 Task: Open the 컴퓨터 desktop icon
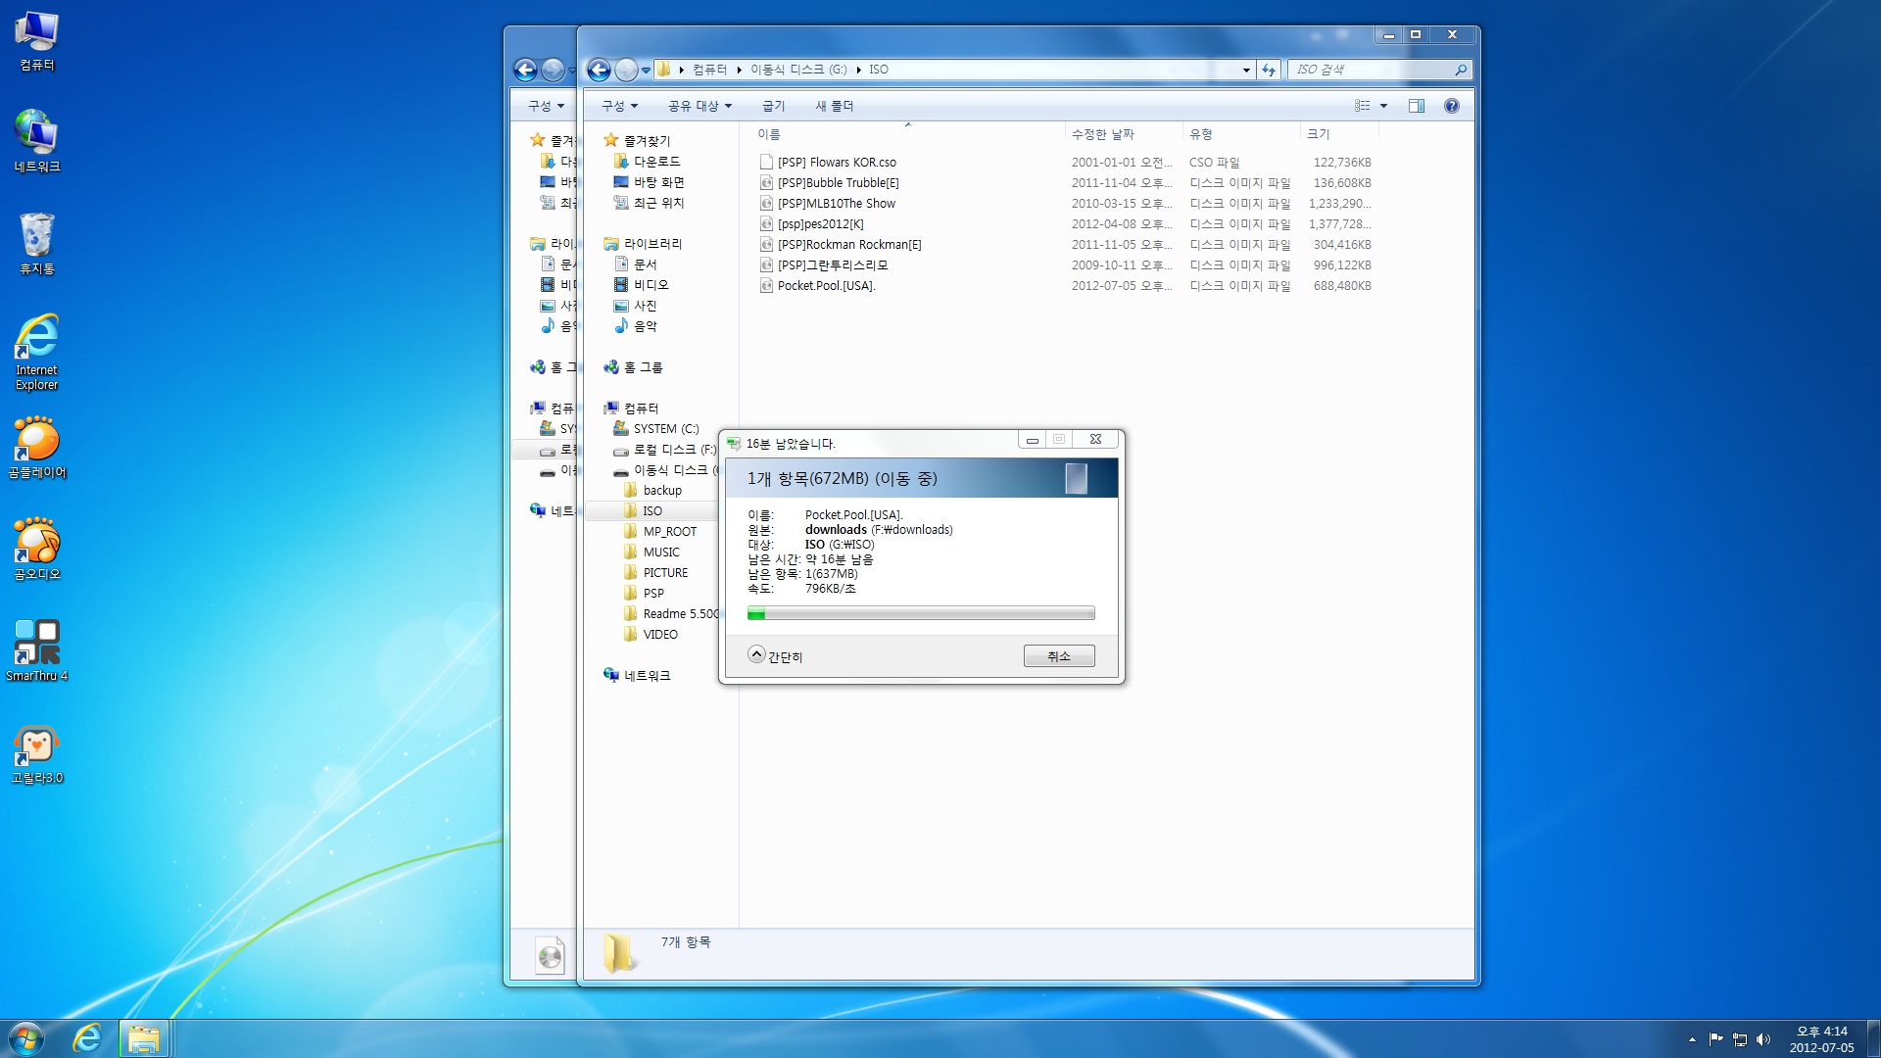[x=37, y=41]
